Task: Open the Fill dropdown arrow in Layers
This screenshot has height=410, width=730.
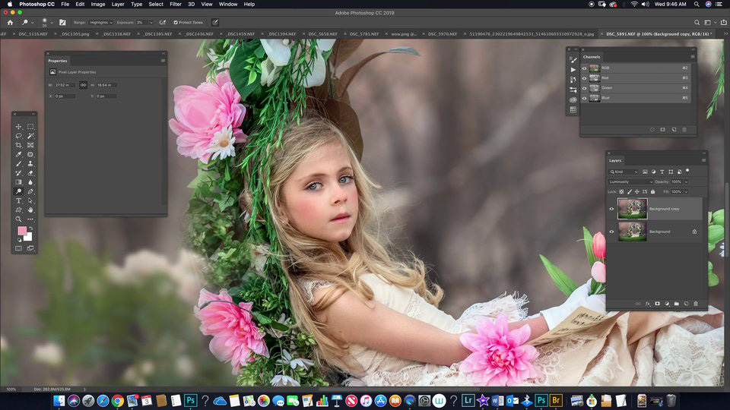Action: pyautogui.click(x=686, y=191)
